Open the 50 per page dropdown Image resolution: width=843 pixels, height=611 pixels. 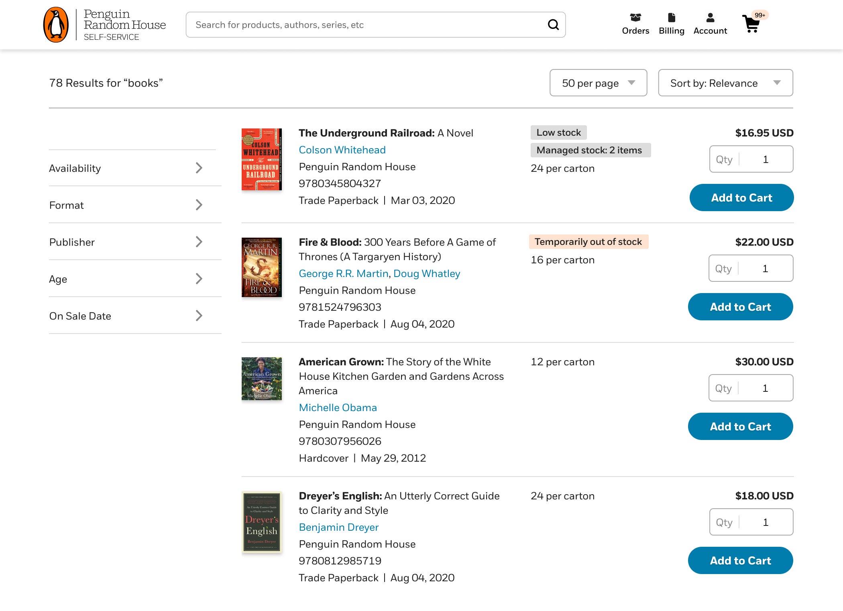[x=598, y=83]
